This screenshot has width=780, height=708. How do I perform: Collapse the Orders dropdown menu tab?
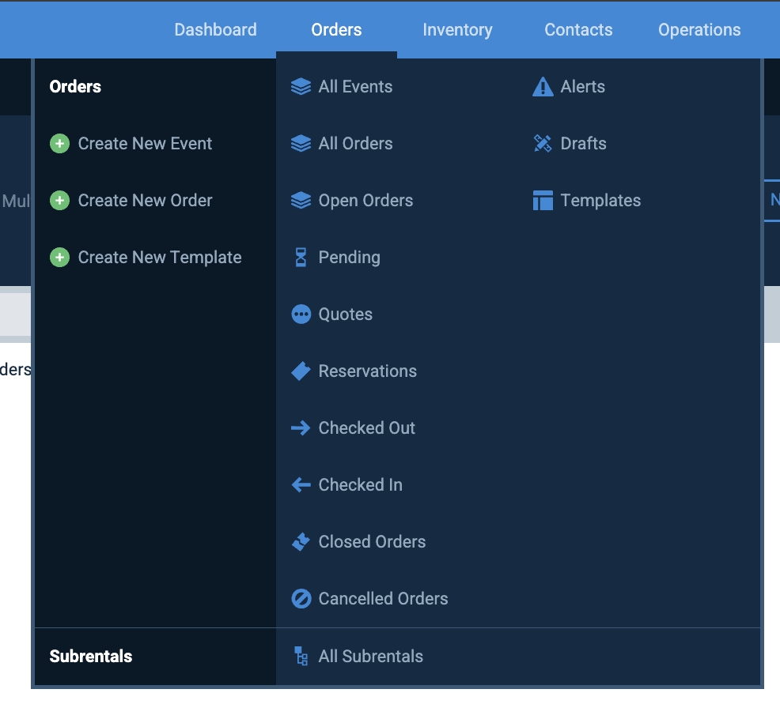click(x=336, y=30)
